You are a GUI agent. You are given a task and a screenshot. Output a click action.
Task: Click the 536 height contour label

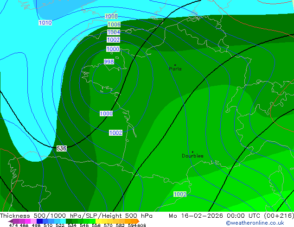[x=62, y=149]
